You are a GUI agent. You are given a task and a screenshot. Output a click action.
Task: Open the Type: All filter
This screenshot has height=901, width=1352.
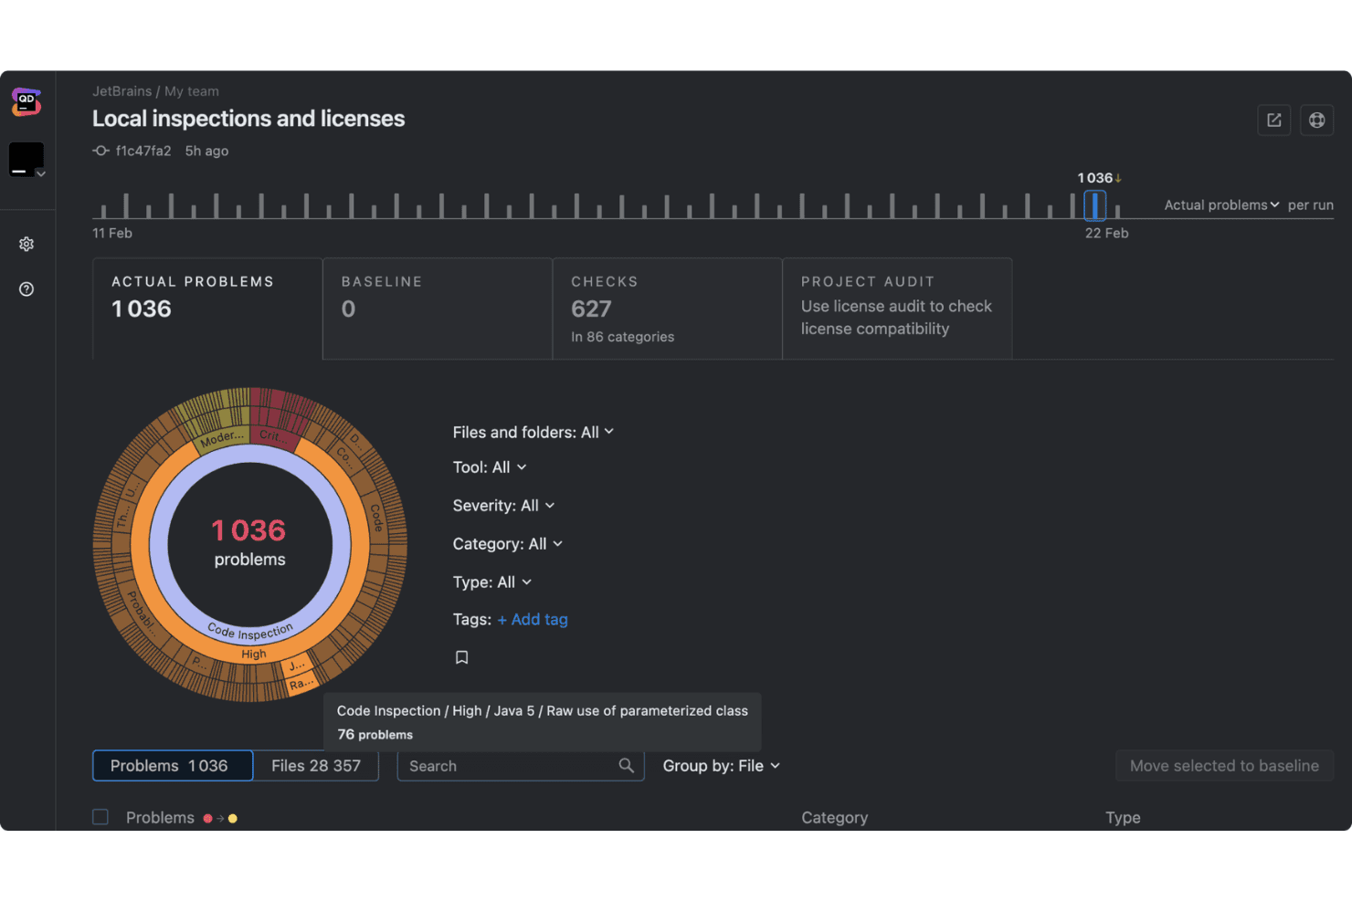coord(492,582)
